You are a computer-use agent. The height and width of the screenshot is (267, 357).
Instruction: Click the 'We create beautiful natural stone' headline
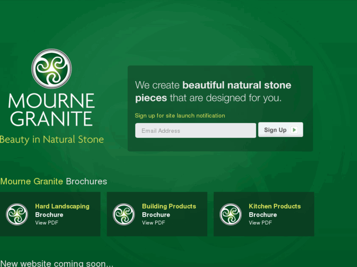point(213,92)
